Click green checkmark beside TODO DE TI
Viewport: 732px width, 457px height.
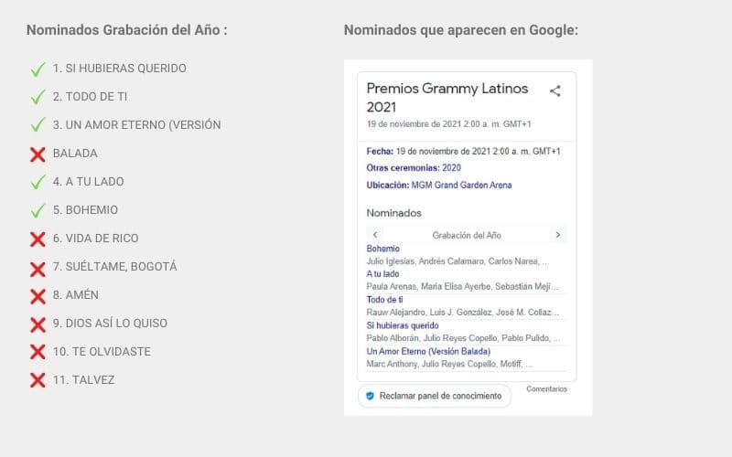pyautogui.click(x=38, y=97)
